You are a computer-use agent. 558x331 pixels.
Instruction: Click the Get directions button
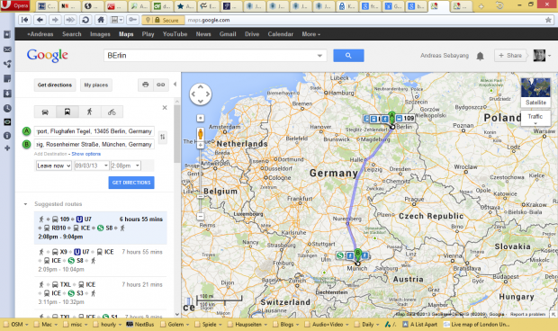(55, 85)
